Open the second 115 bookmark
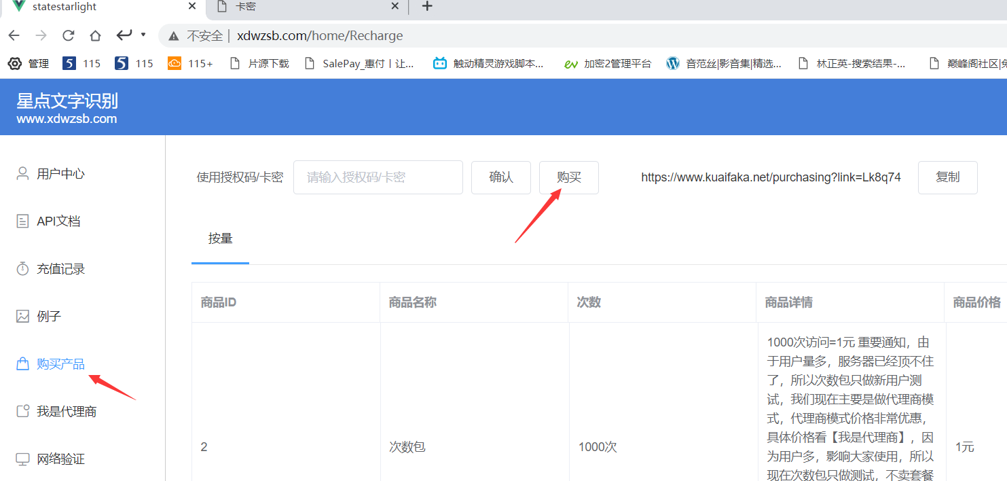The height and width of the screenshot is (481, 1007). pos(134,63)
